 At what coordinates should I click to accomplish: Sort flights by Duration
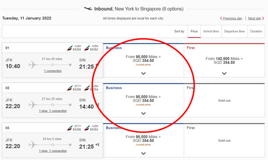pos(256,31)
